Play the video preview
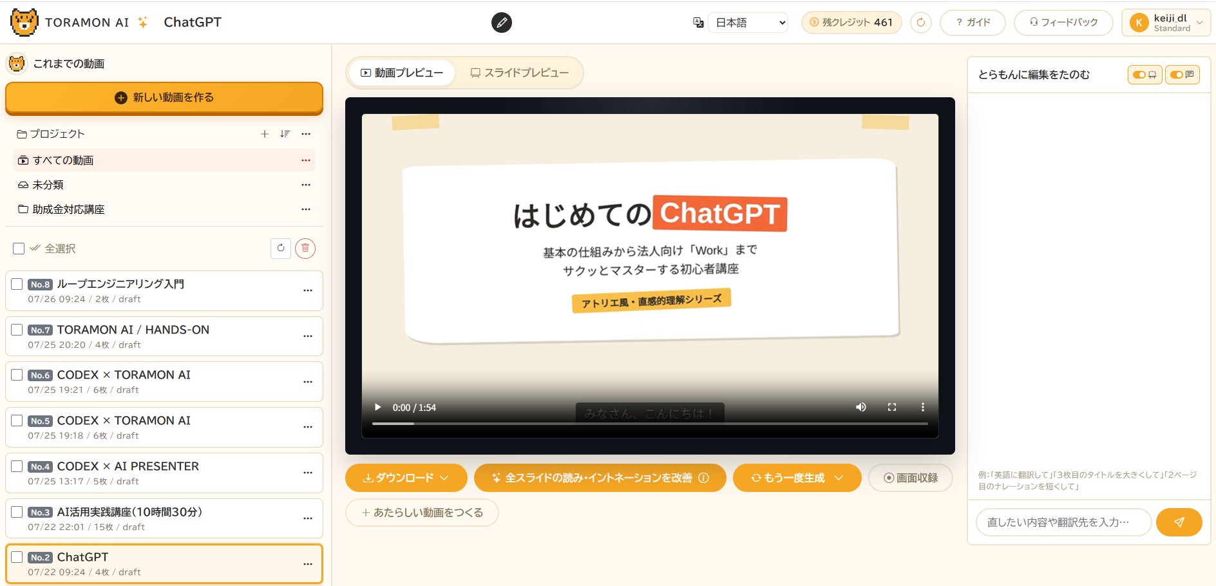This screenshot has width=1216, height=586. (x=378, y=407)
